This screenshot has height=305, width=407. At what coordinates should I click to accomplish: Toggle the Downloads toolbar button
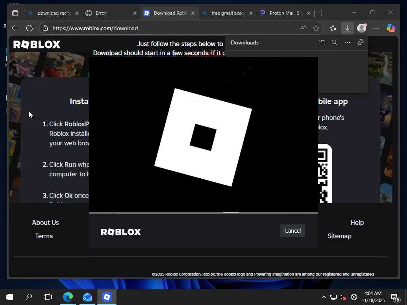(347, 28)
